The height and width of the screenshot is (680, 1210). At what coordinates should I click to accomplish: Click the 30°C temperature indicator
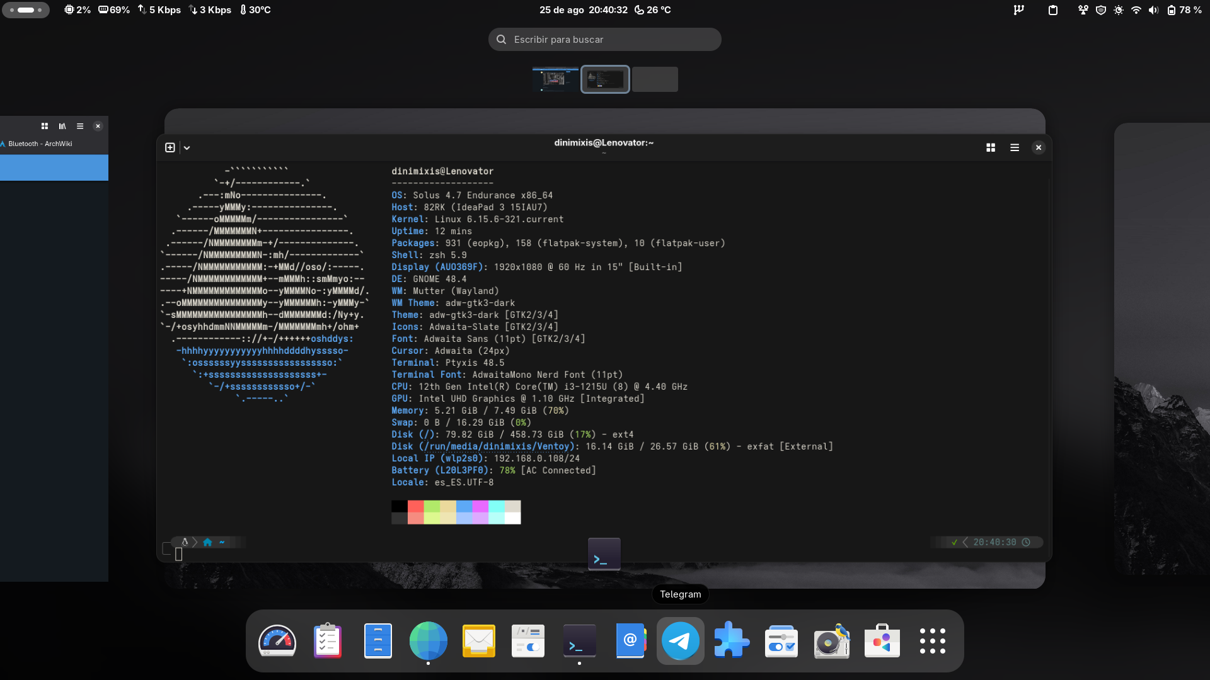coord(255,10)
